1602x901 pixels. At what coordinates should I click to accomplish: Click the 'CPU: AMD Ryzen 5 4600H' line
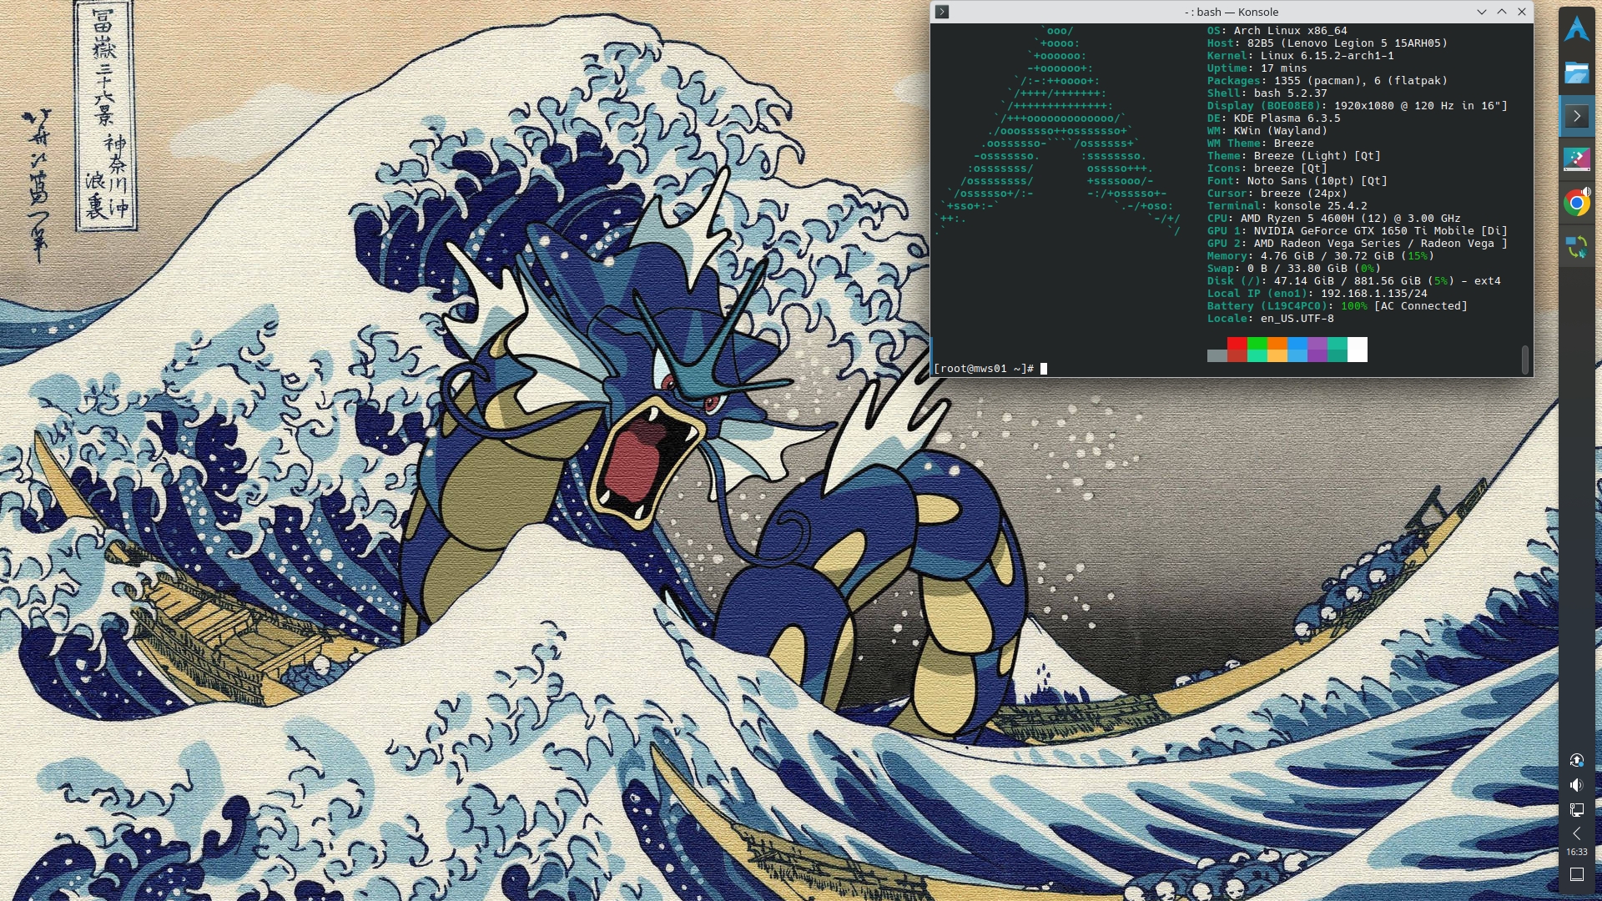point(1333,219)
